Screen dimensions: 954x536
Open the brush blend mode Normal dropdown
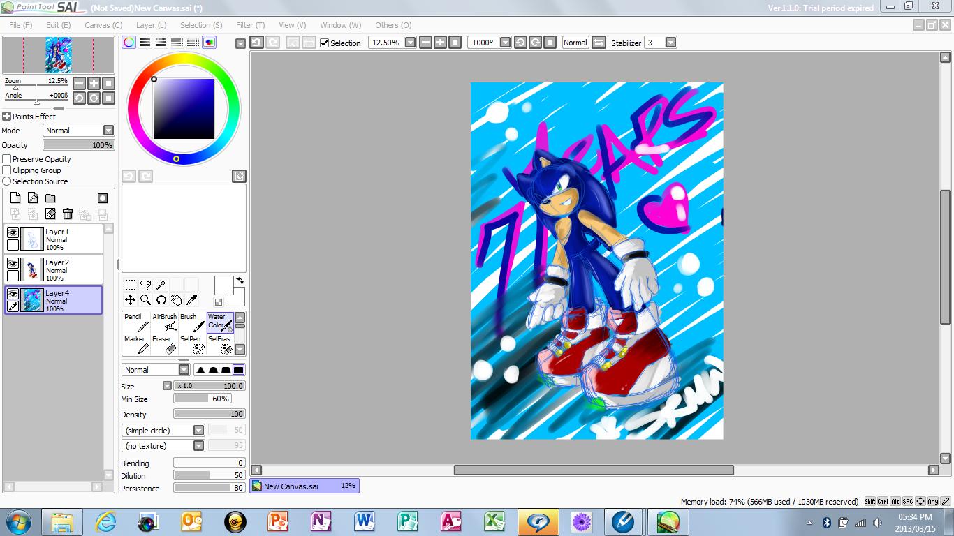coord(156,370)
